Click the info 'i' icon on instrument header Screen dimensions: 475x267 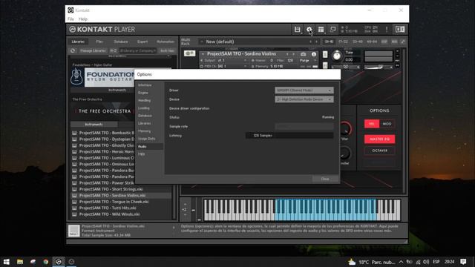coord(314,54)
